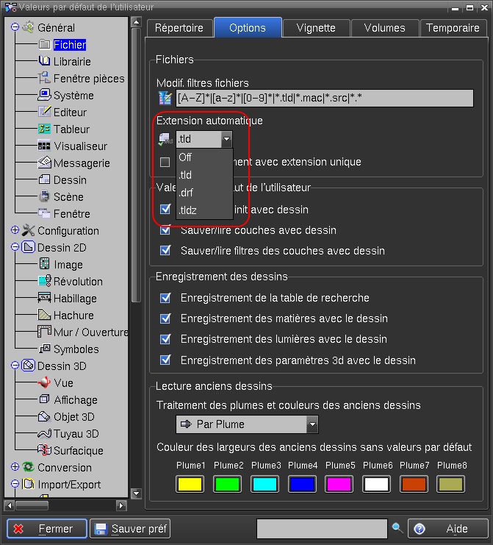493x545 pixels.
Task: Select the Système computer icon
Action: (44, 96)
